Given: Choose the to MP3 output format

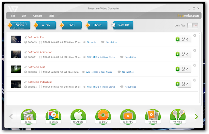Looking at the screenshot, I should pos(178,117).
